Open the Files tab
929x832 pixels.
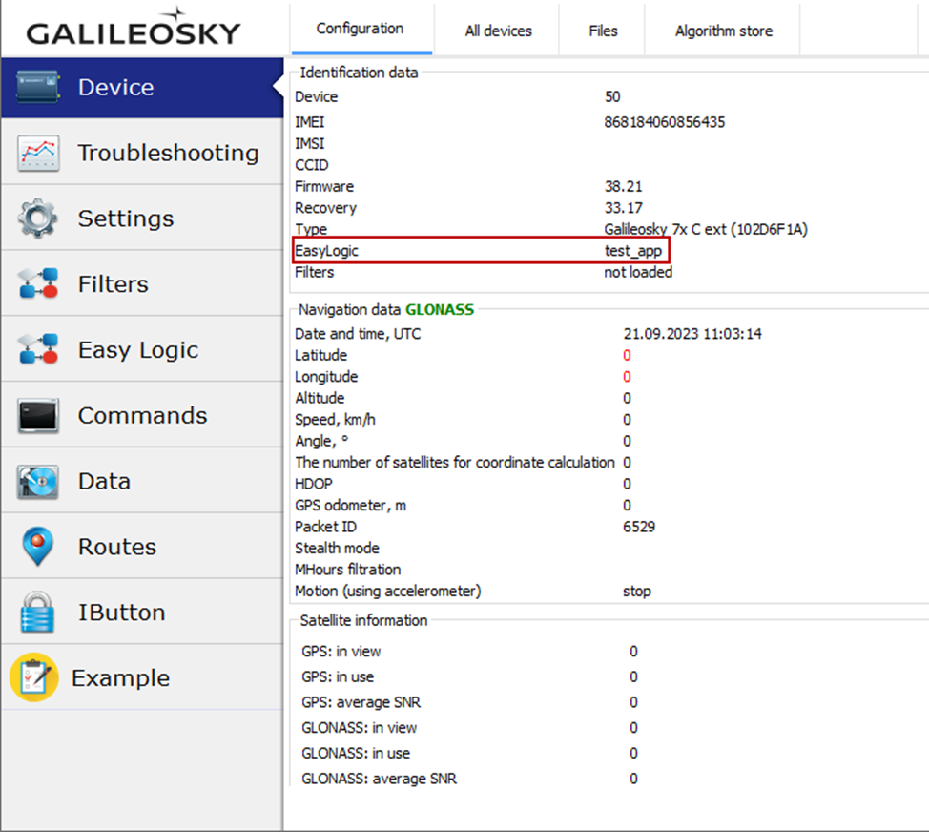click(603, 31)
